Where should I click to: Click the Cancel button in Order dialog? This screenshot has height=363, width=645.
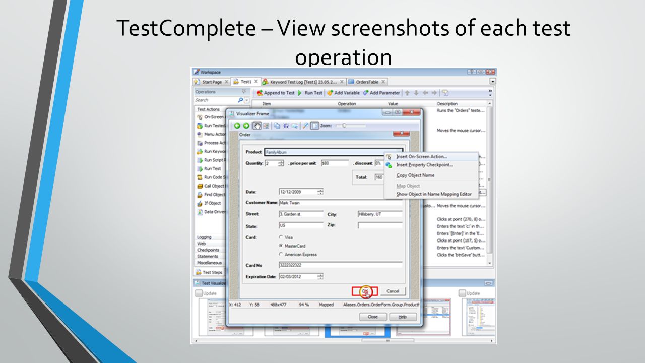coord(393,291)
